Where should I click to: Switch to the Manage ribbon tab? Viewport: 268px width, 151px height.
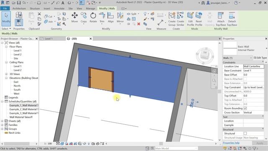pyautogui.click(x=90, y=8)
